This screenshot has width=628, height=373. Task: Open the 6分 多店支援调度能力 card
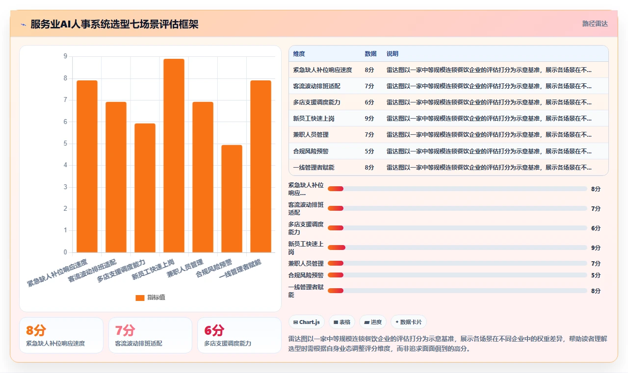click(x=239, y=335)
